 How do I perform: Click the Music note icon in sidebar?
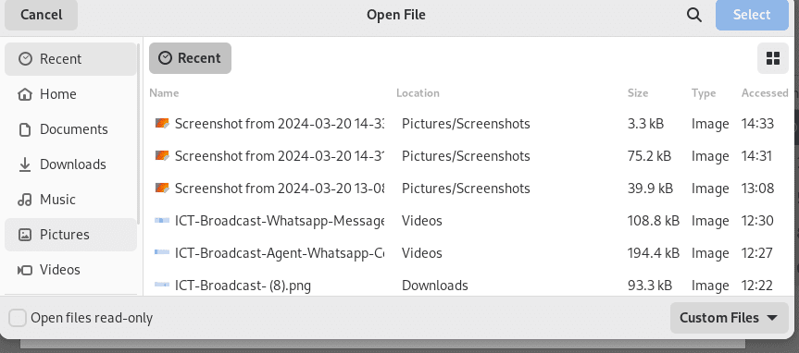click(25, 200)
